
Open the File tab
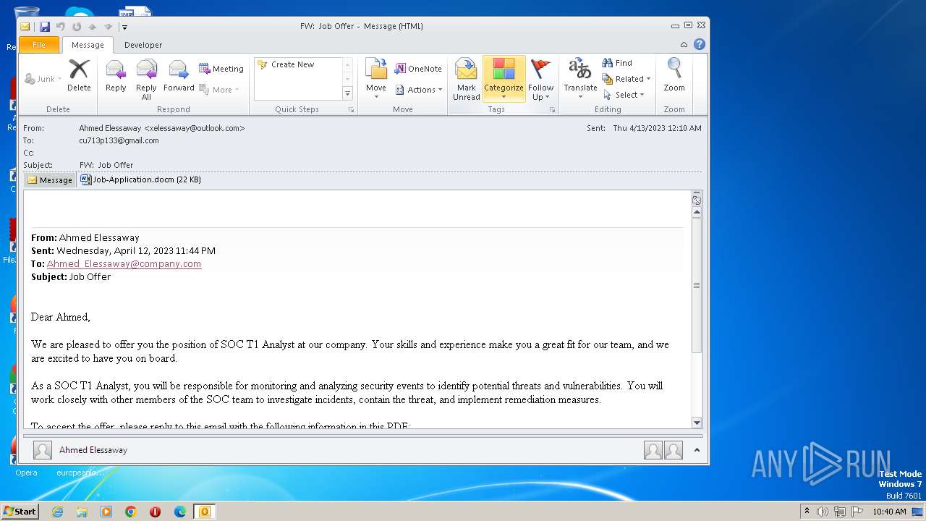click(39, 45)
